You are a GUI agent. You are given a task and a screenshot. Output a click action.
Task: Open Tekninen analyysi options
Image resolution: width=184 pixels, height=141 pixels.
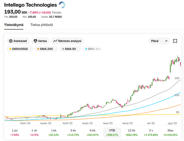coord(68,41)
